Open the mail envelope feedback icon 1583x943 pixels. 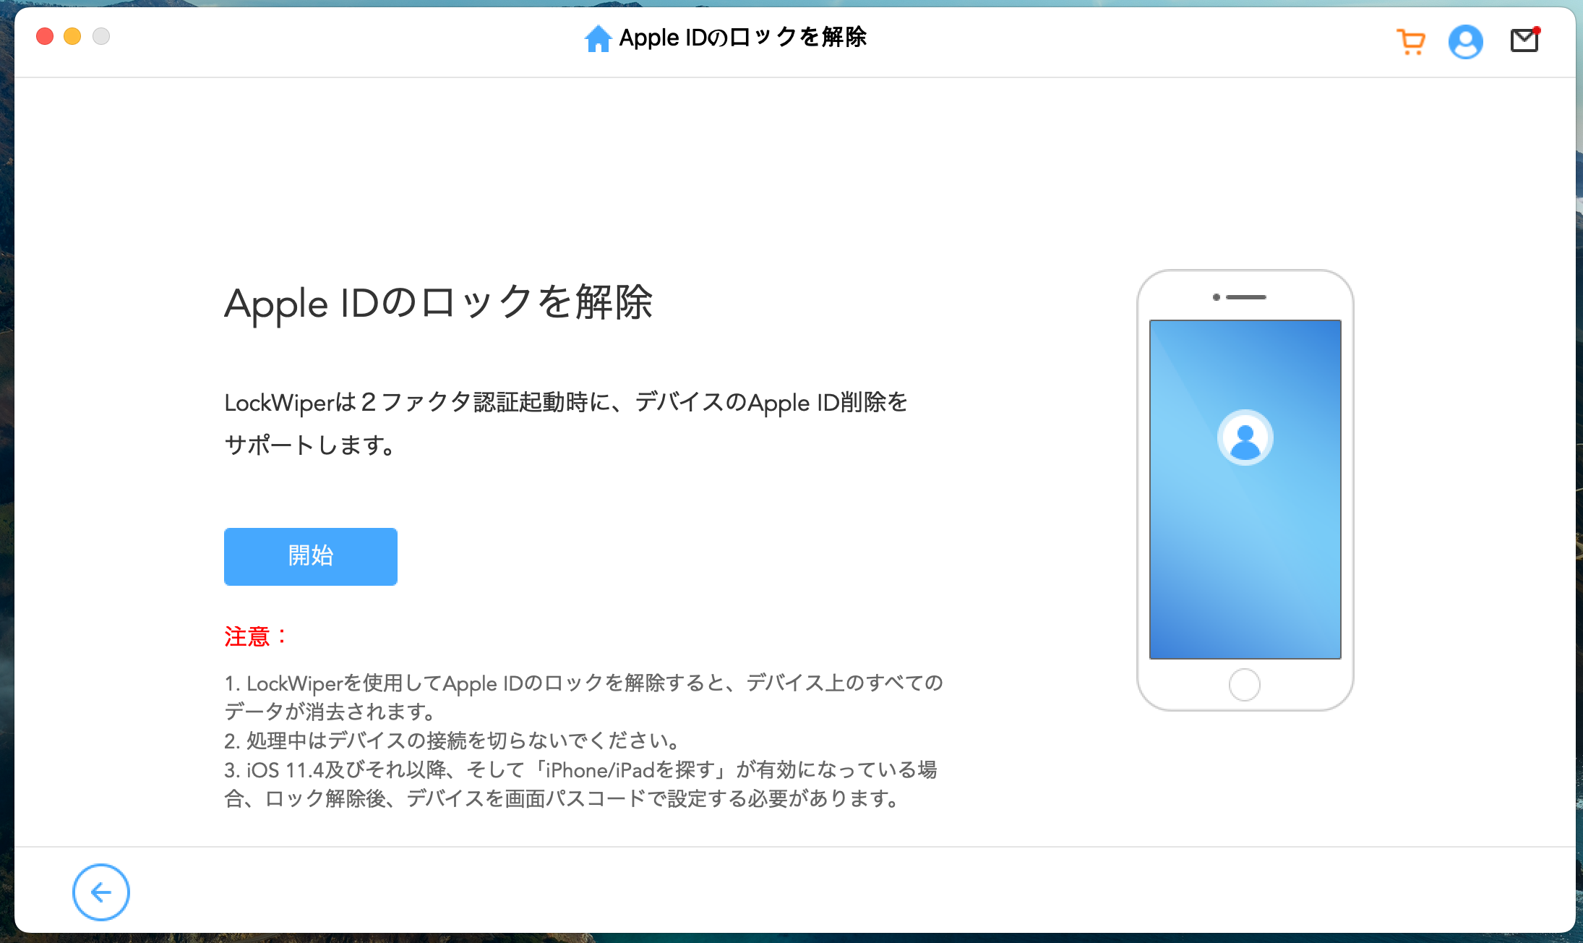coord(1525,40)
